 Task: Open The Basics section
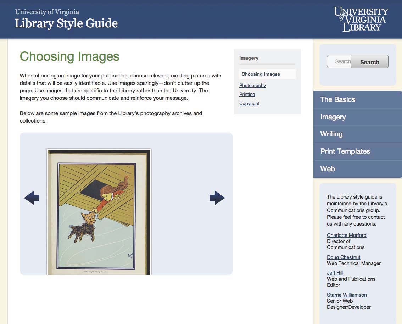337,99
